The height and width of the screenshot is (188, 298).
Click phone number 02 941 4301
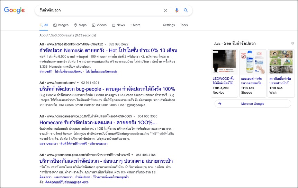point(90,83)
